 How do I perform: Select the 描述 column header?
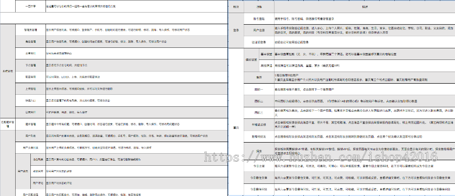point(365,7)
